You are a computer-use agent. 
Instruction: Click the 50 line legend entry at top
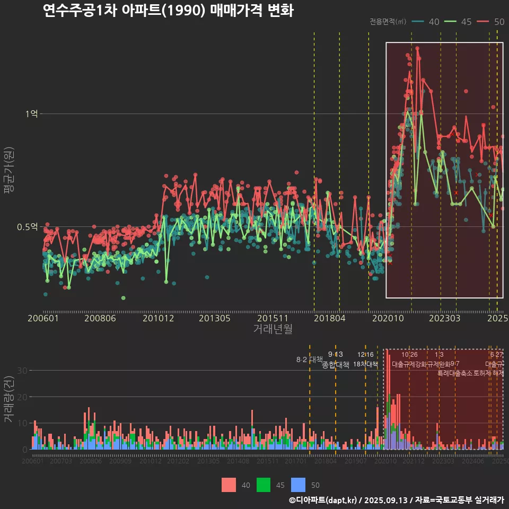(490, 22)
